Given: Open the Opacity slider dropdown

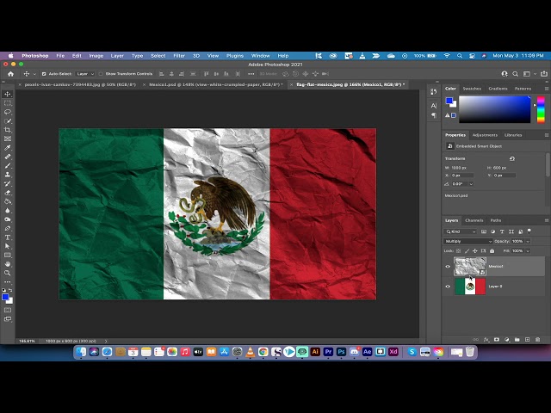Looking at the screenshot, I should click(528, 241).
